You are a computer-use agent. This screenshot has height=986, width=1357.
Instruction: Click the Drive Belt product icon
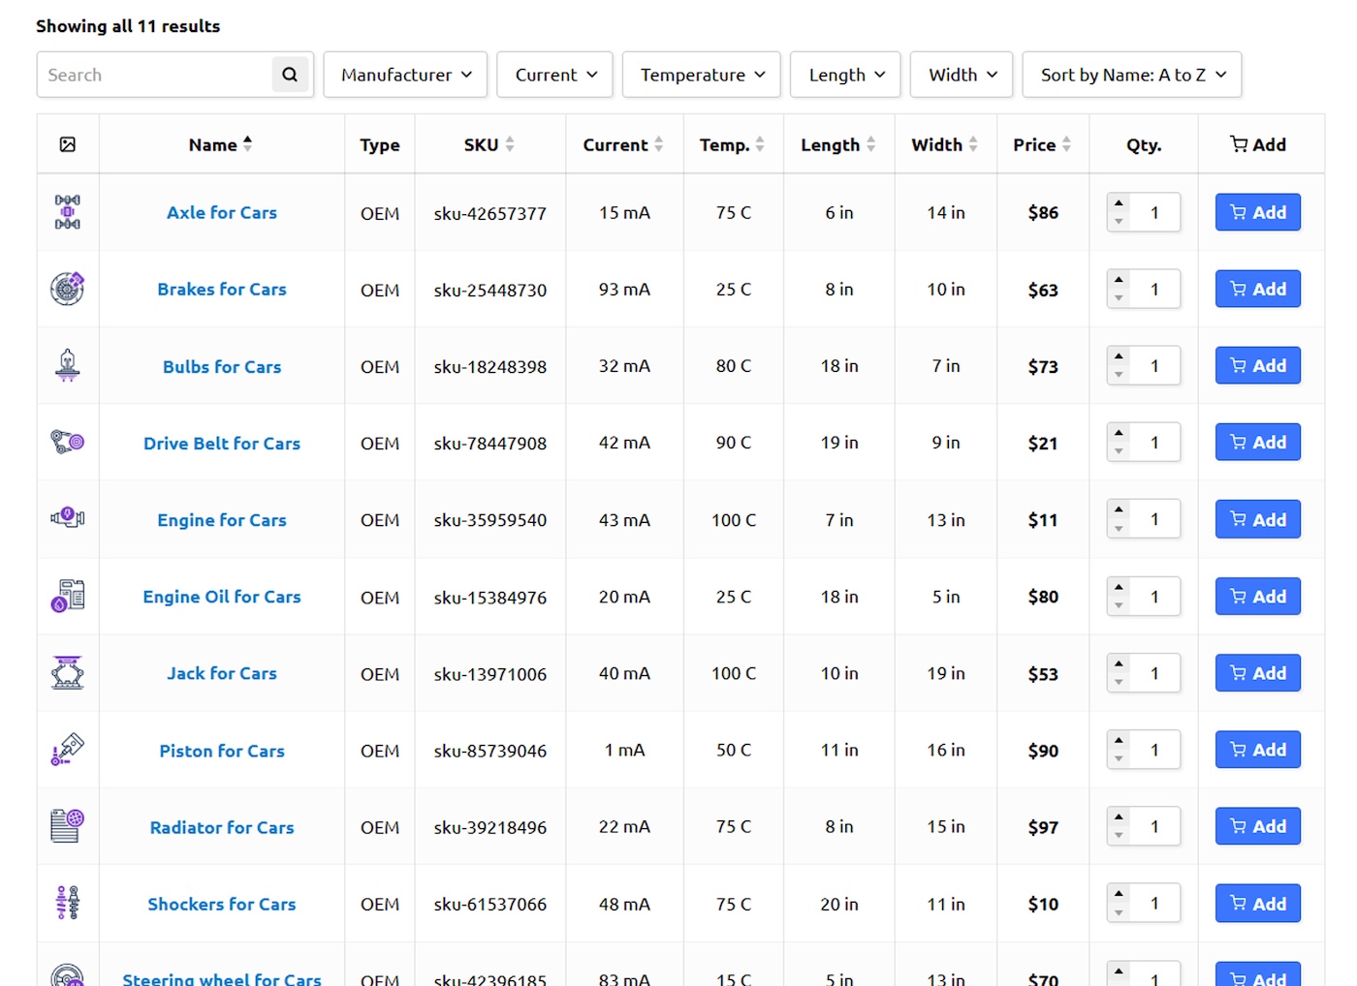coord(68,443)
